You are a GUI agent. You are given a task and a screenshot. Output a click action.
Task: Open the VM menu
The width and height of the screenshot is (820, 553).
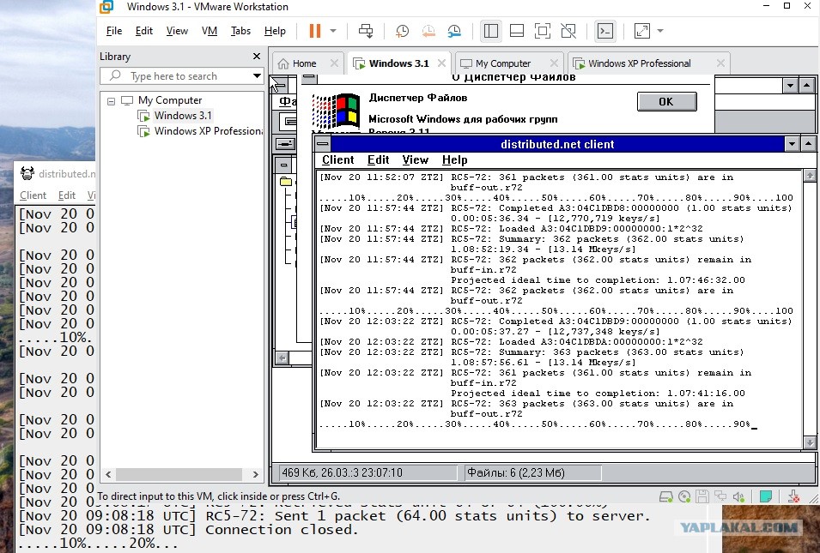point(210,31)
